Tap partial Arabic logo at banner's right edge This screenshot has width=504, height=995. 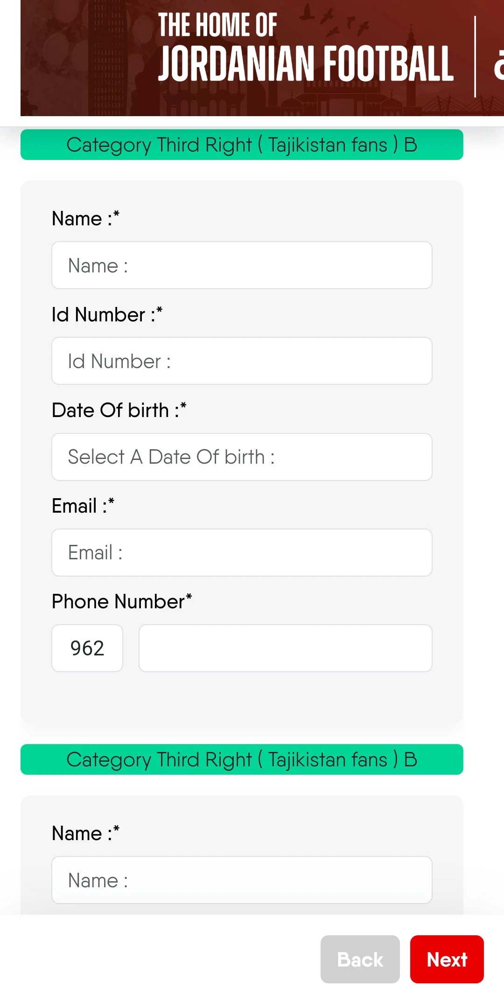tap(498, 63)
